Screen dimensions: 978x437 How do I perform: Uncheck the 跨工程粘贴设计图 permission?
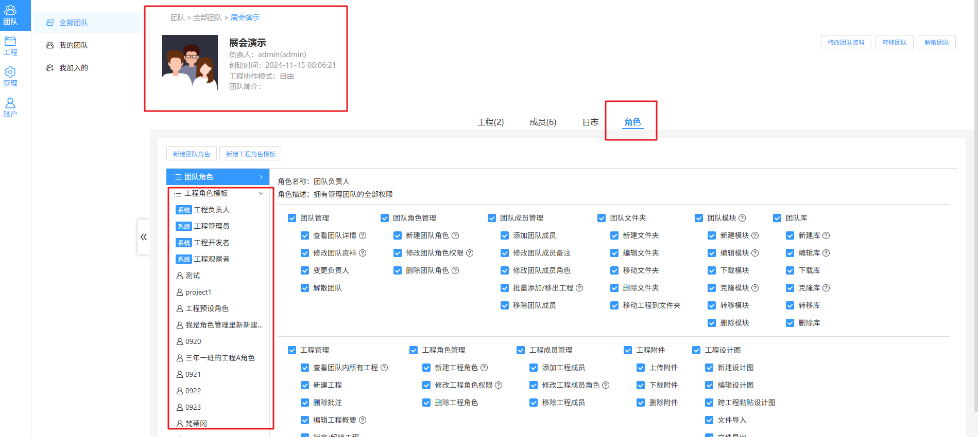pos(709,403)
